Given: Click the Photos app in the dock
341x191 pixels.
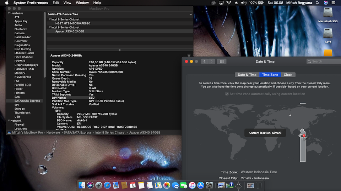Looking at the screenshot, I should (167, 185).
